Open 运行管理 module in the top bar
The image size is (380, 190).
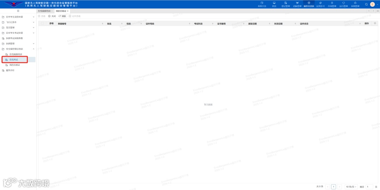coord(343,4)
